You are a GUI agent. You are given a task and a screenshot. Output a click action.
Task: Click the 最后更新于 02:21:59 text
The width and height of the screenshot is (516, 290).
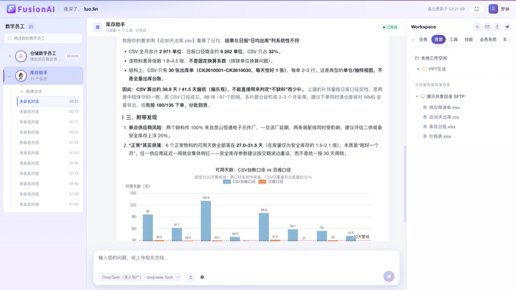(446, 9)
